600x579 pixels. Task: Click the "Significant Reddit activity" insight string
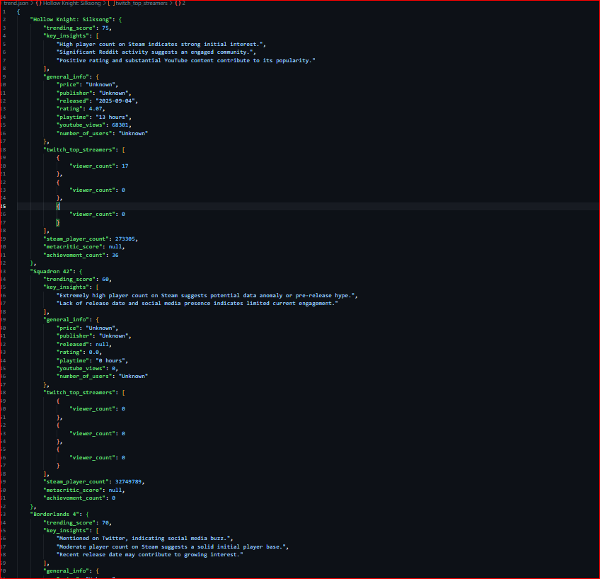[x=156, y=52]
